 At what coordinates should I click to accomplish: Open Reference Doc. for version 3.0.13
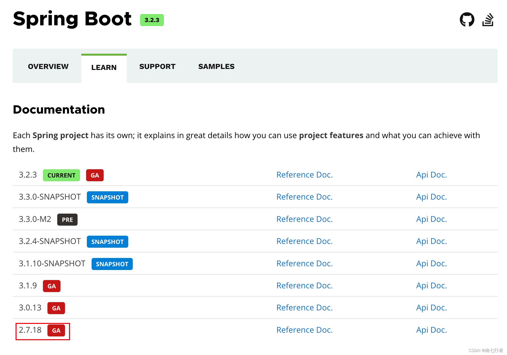pyautogui.click(x=304, y=308)
